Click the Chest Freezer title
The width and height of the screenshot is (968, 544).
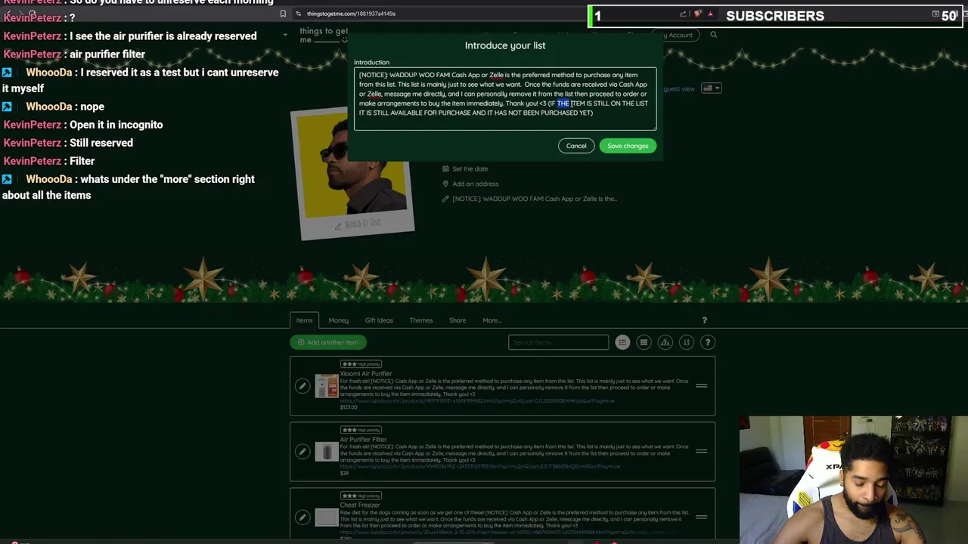(x=360, y=505)
